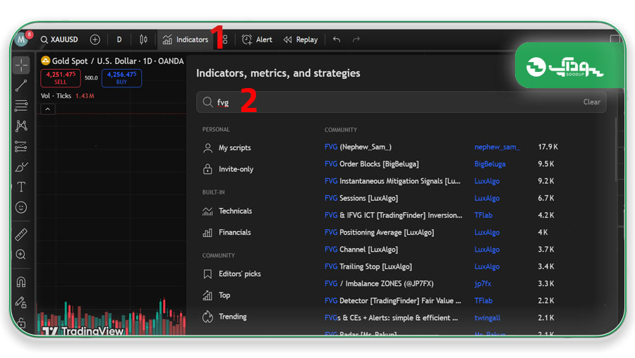635x358 pixels.
Task: Add FVGs & CEs + Alerts indicator
Action: tap(391, 318)
